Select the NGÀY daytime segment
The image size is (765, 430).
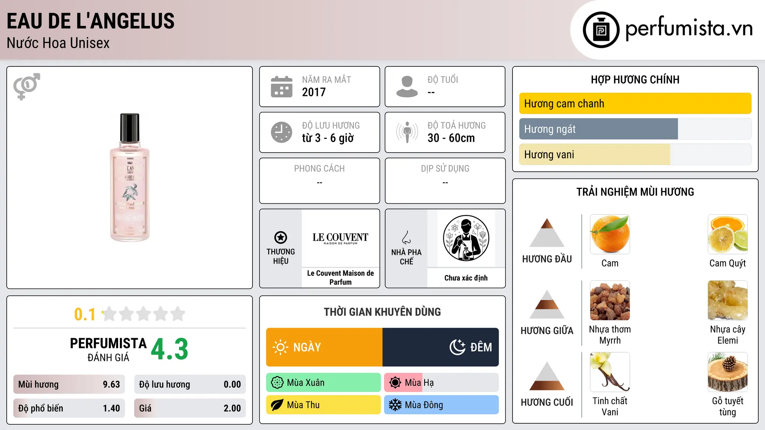pos(324,347)
